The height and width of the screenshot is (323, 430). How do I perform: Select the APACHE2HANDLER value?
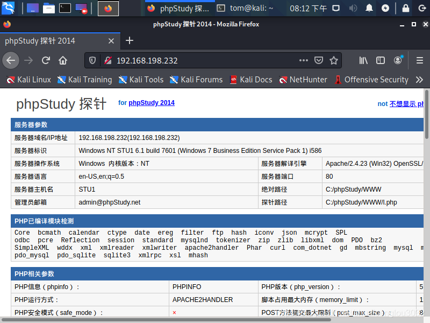click(203, 300)
